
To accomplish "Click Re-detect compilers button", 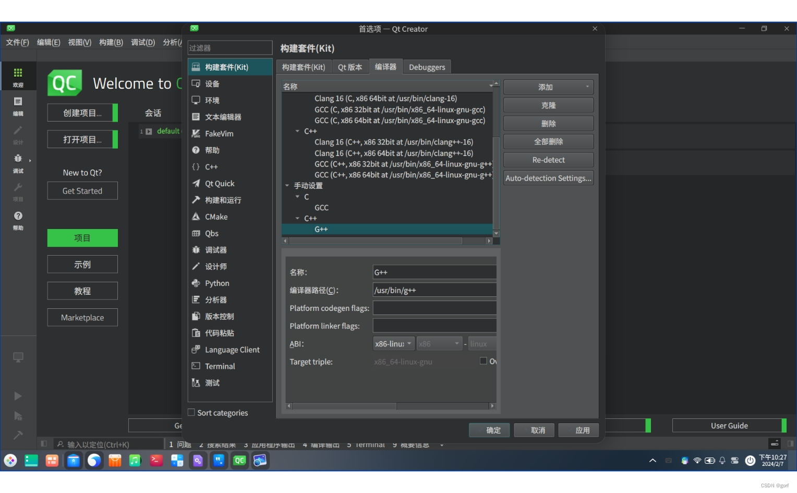I will point(548,160).
